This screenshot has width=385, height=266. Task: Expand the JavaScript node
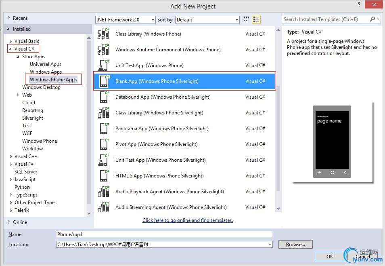(x=10, y=179)
